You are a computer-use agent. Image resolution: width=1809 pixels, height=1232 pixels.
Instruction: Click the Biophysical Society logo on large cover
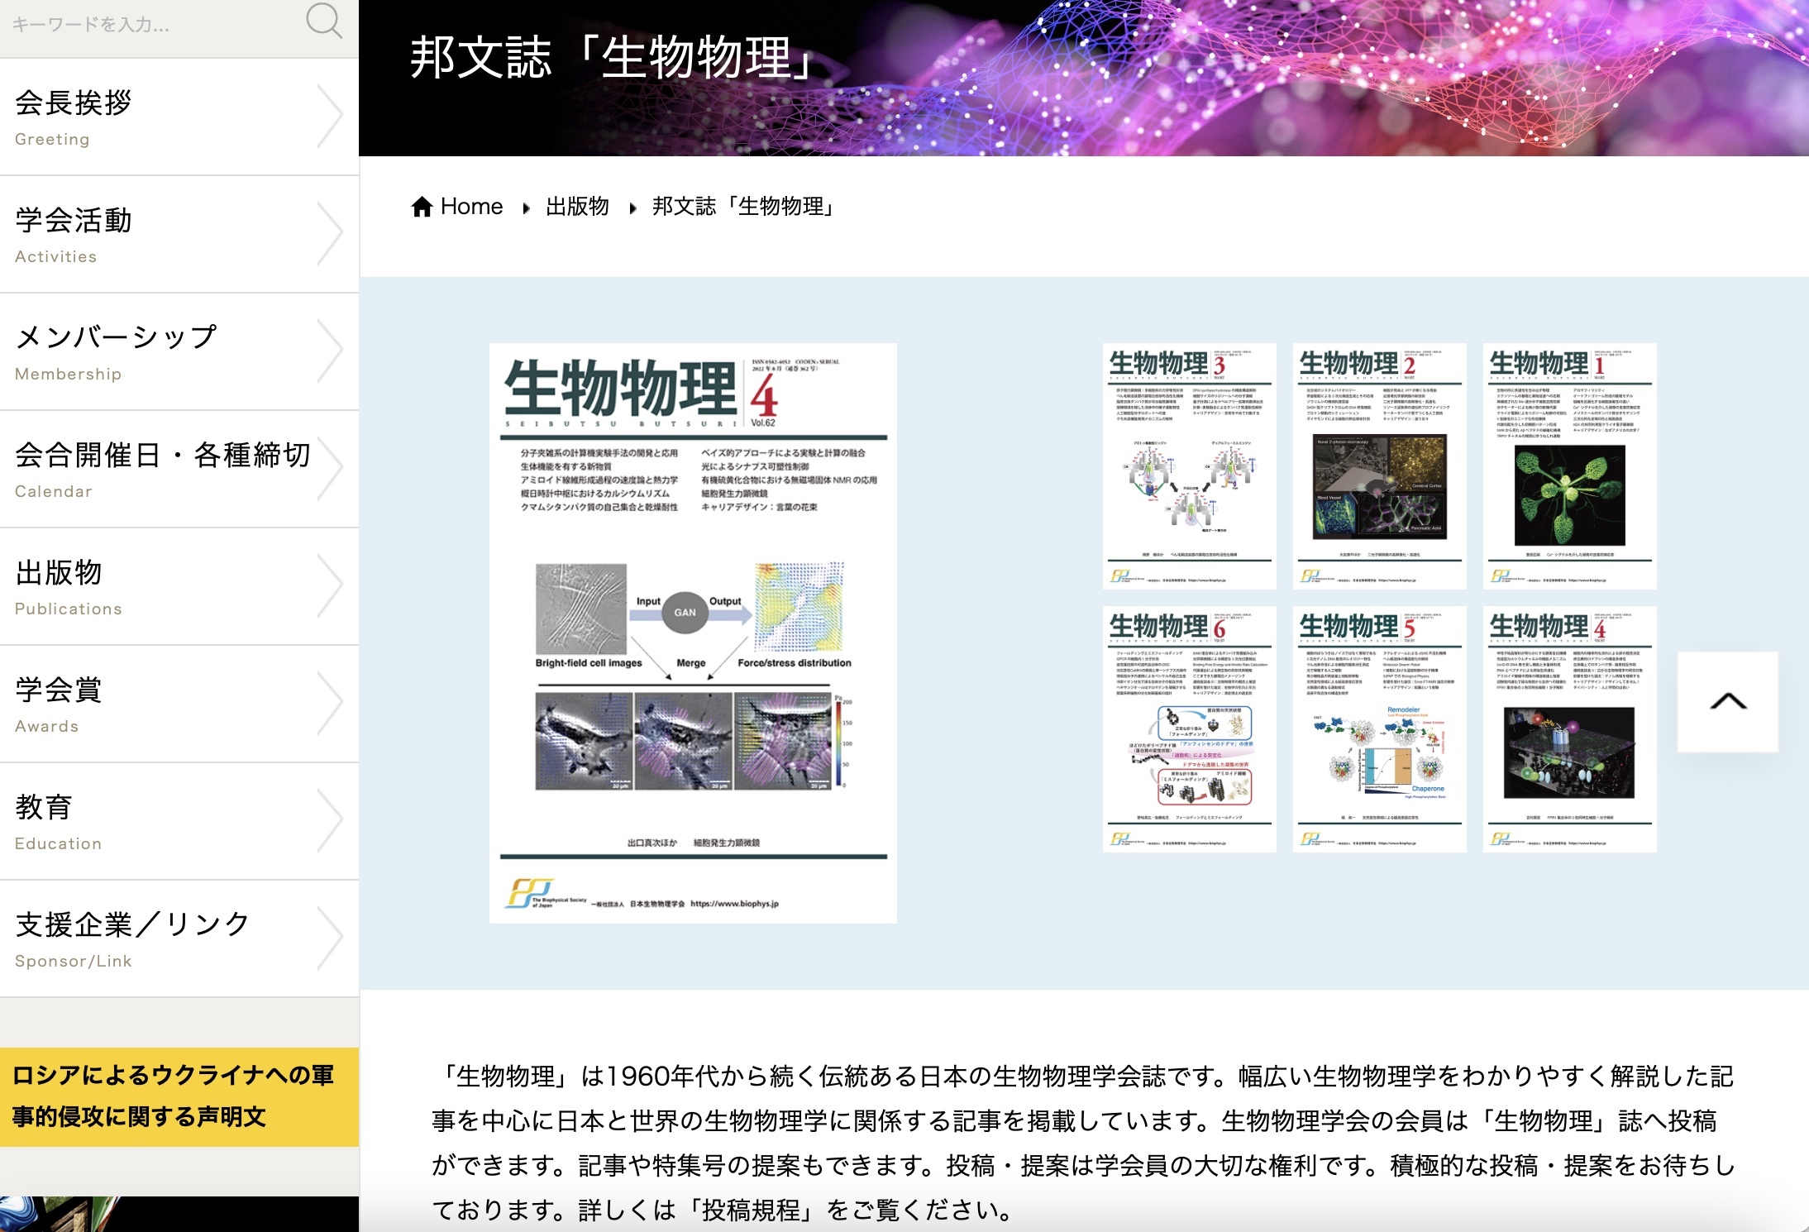point(530,893)
